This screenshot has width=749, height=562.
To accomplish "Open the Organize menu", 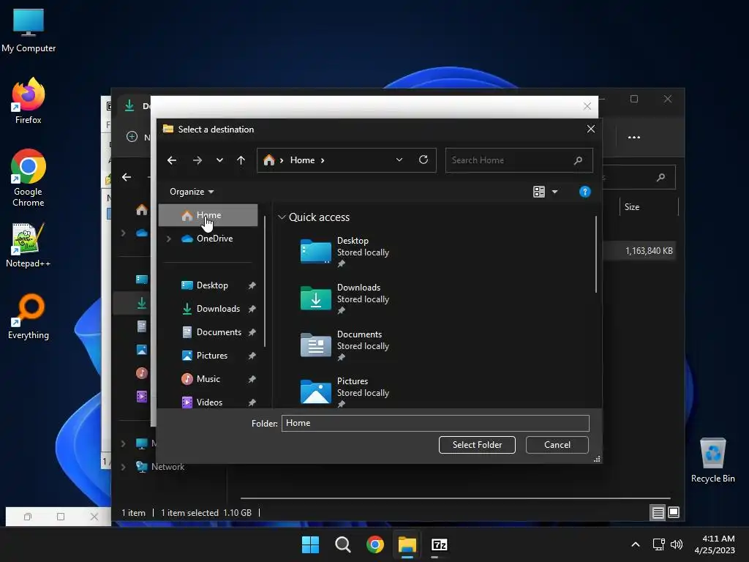I will pyautogui.click(x=192, y=192).
